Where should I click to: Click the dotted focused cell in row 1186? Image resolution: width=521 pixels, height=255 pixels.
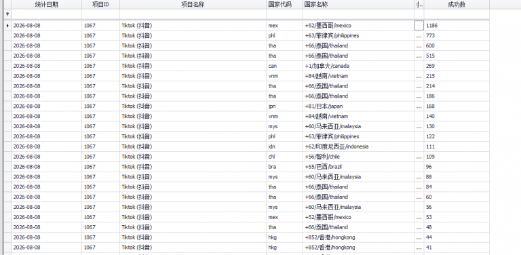(x=419, y=26)
